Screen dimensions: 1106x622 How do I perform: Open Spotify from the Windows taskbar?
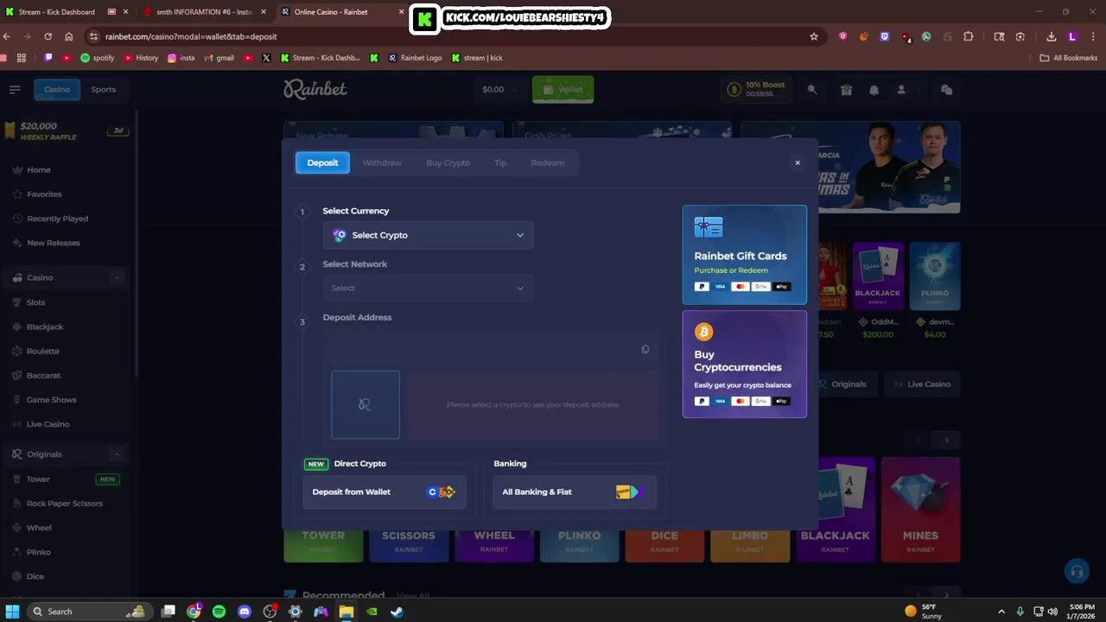pos(219,612)
